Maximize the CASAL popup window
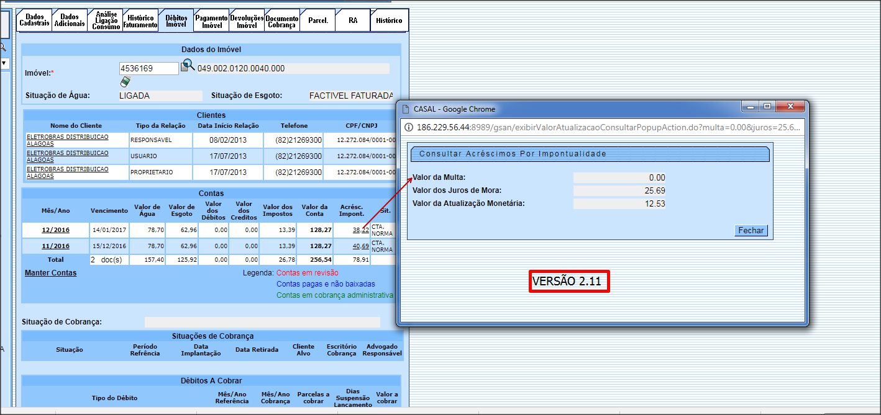 767,107
